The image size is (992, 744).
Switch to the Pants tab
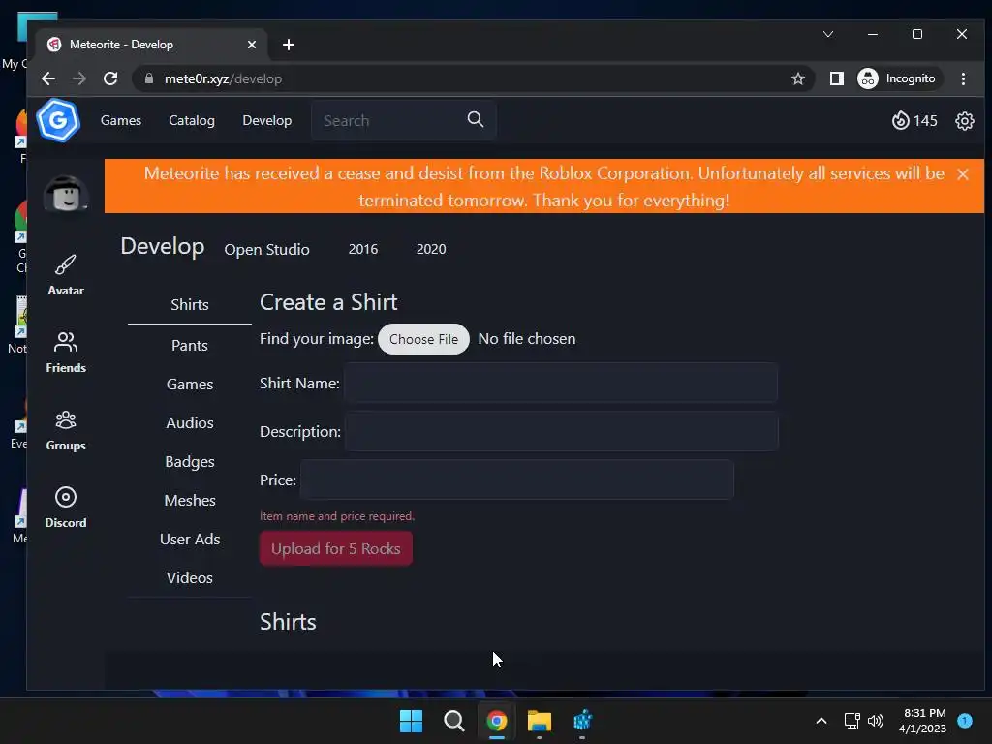(190, 346)
